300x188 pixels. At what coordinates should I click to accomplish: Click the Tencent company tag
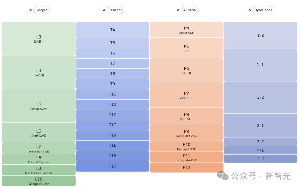(115, 10)
